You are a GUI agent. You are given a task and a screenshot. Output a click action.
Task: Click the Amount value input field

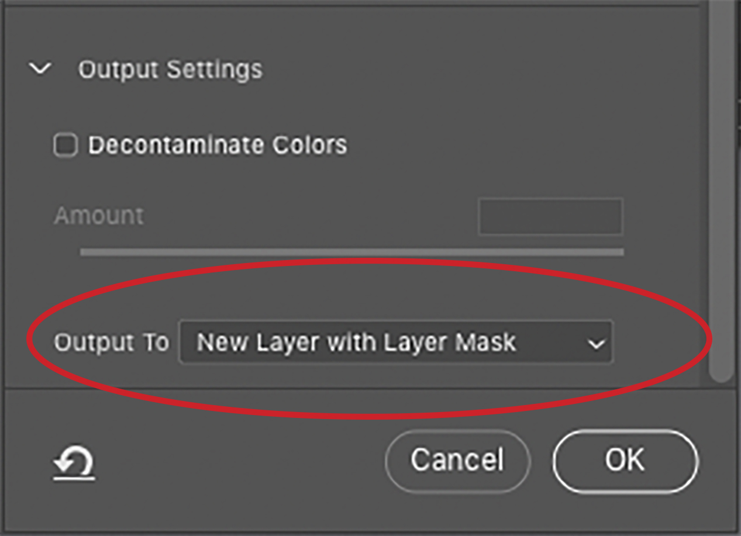coord(550,216)
